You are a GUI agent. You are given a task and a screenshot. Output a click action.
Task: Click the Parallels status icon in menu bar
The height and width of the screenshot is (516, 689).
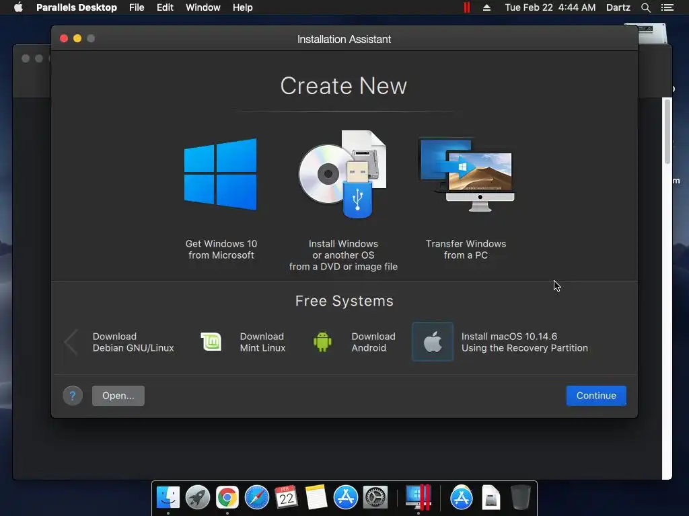[x=467, y=7]
